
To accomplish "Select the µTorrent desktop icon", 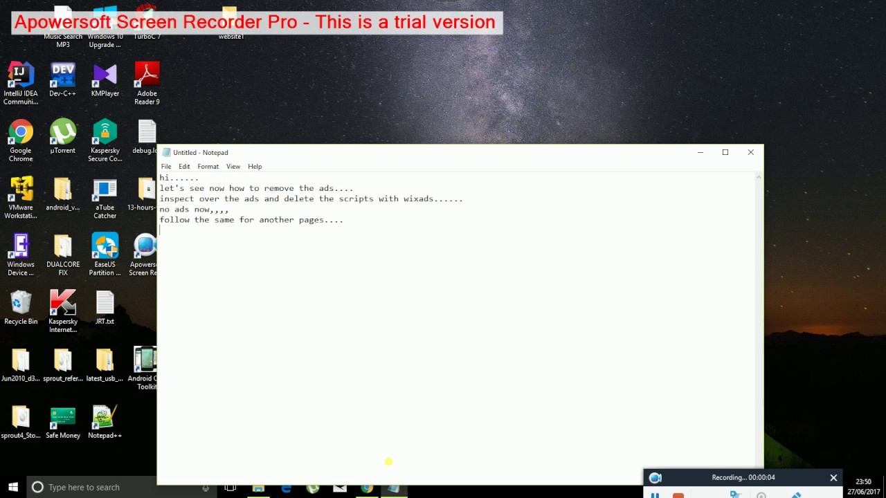I will (x=63, y=137).
